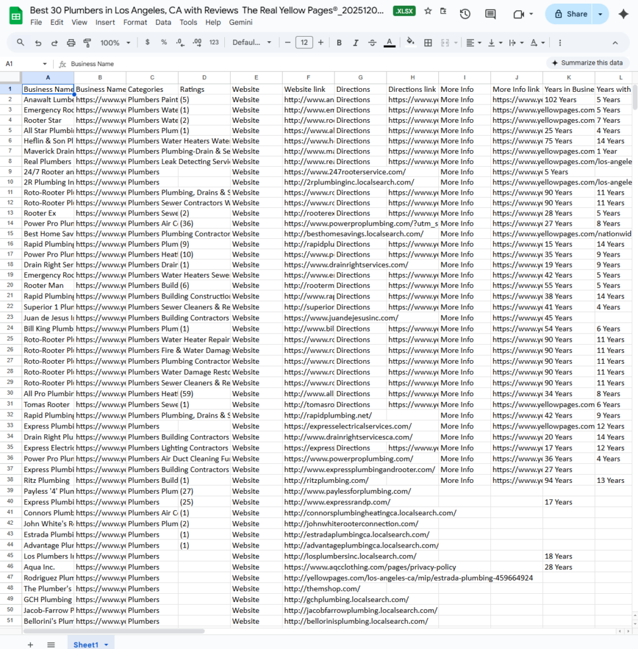The height and width of the screenshot is (649, 638).
Task: Toggle italic formatting
Action: point(355,42)
